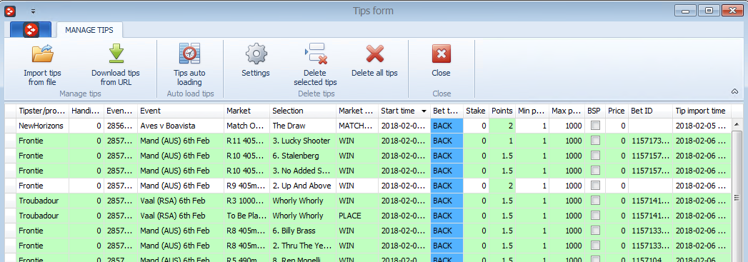This screenshot has width=748, height=262.
Task: Select 6. Stalenberg selection cell
Action: (x=303, y=156)
